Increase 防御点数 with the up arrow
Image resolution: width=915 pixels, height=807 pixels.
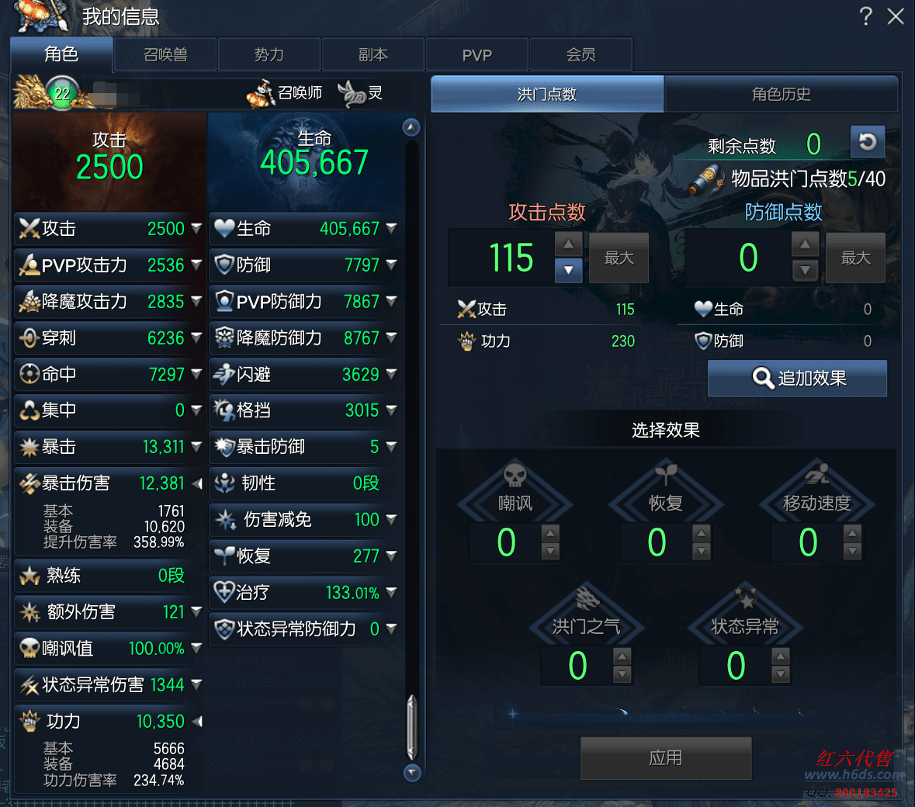805,244
